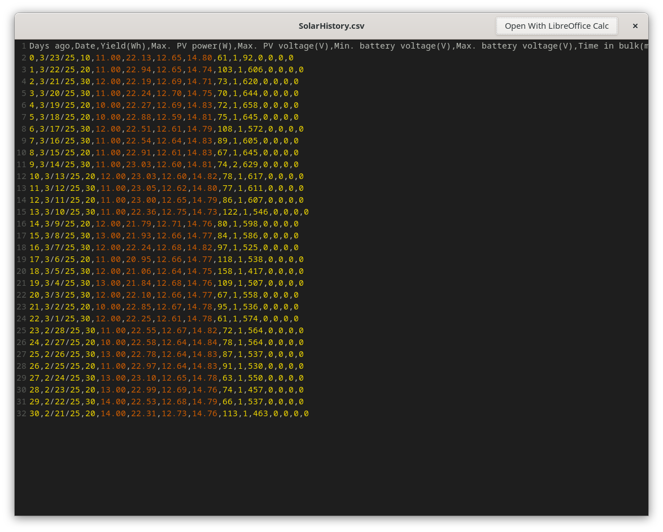Screen dimensions: 663x532
Task: Click line number 16 in the gutter
Action: tap(21, 223)
